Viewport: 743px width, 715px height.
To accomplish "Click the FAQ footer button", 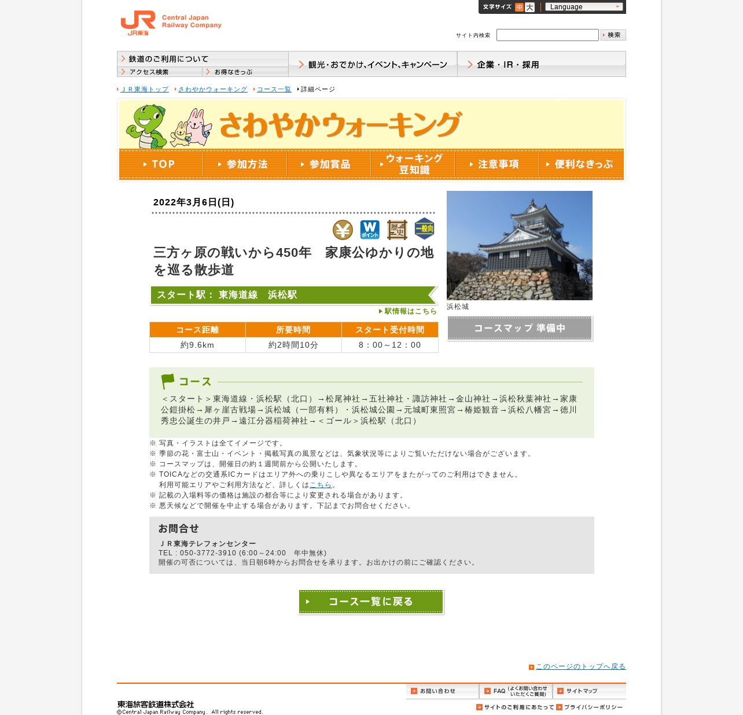I will pos(516,691).
